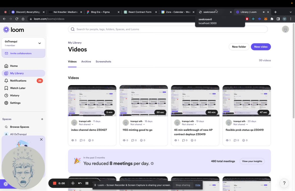Open the help question mark button

coord(284,183)
